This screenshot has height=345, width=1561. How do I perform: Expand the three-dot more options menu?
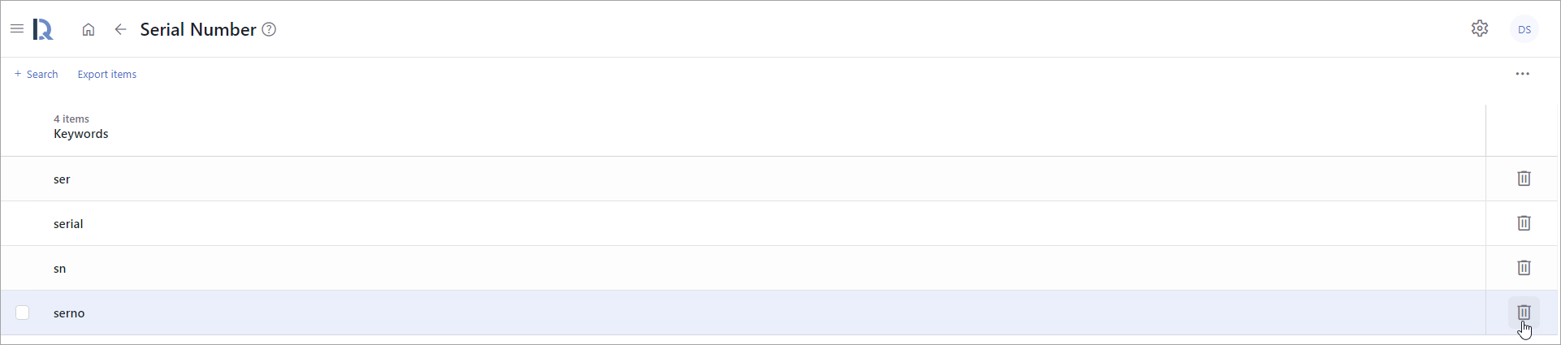(x=1522, y=74)
